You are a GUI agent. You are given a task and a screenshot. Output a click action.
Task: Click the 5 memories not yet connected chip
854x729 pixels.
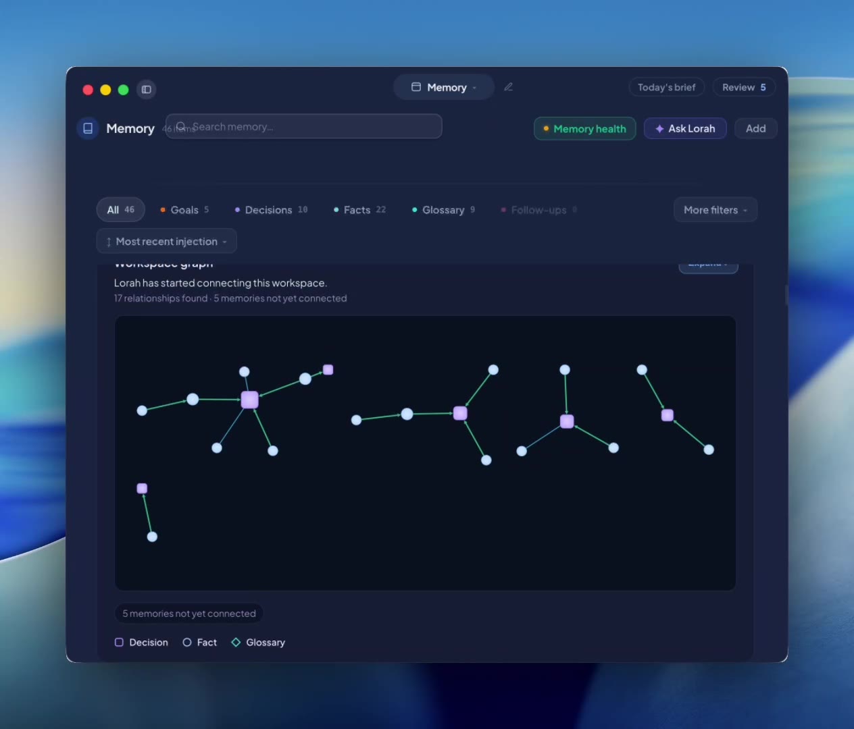tap(189, 614)
